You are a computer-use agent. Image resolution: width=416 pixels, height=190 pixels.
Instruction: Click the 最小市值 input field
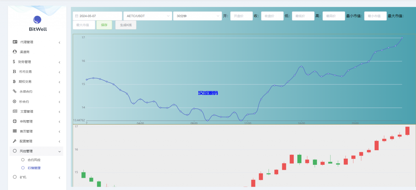375,16
